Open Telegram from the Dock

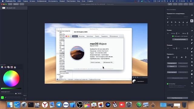click(59, 105)
